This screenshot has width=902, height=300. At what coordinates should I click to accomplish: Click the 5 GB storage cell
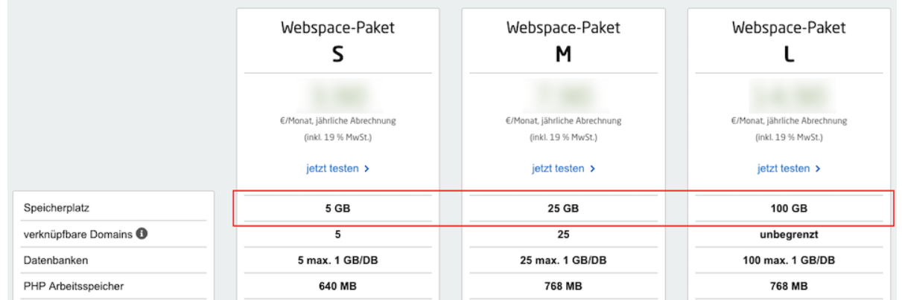click(337, 209)
